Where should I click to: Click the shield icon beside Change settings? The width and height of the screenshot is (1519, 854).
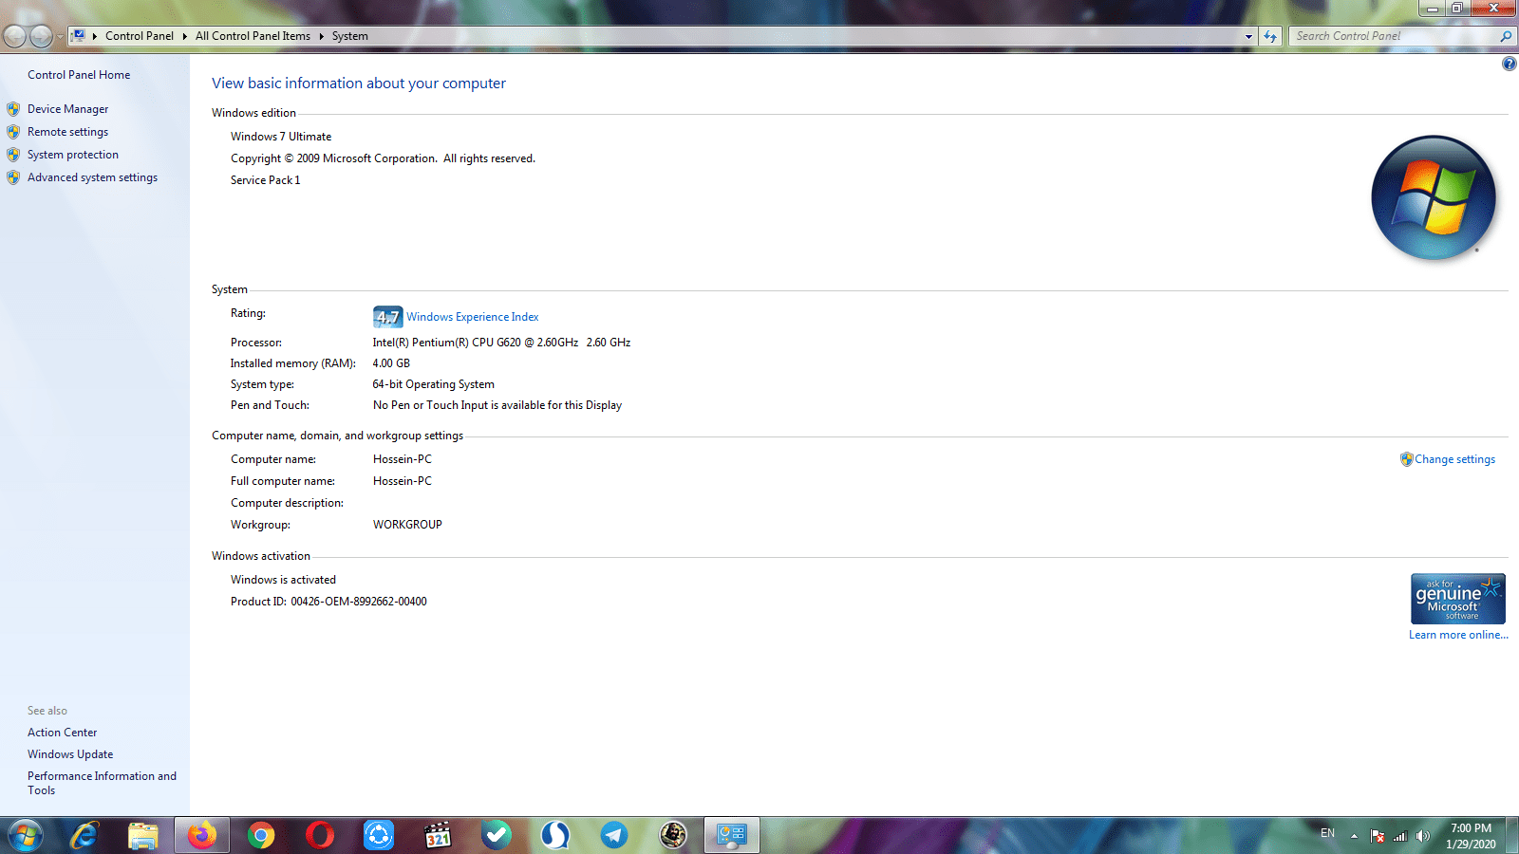tap(1406, 459)
